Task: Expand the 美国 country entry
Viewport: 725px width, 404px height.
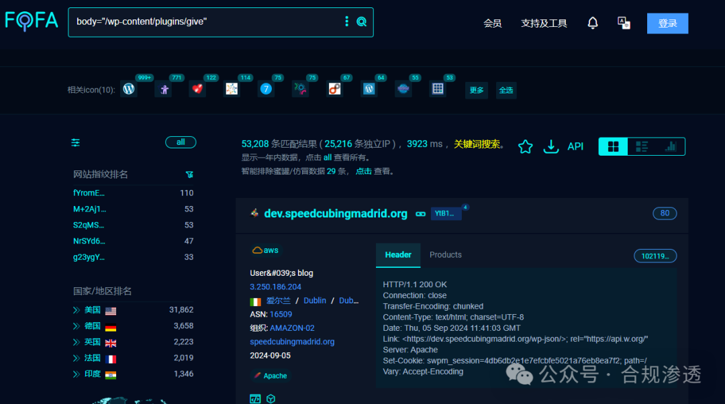Action: 77,310
